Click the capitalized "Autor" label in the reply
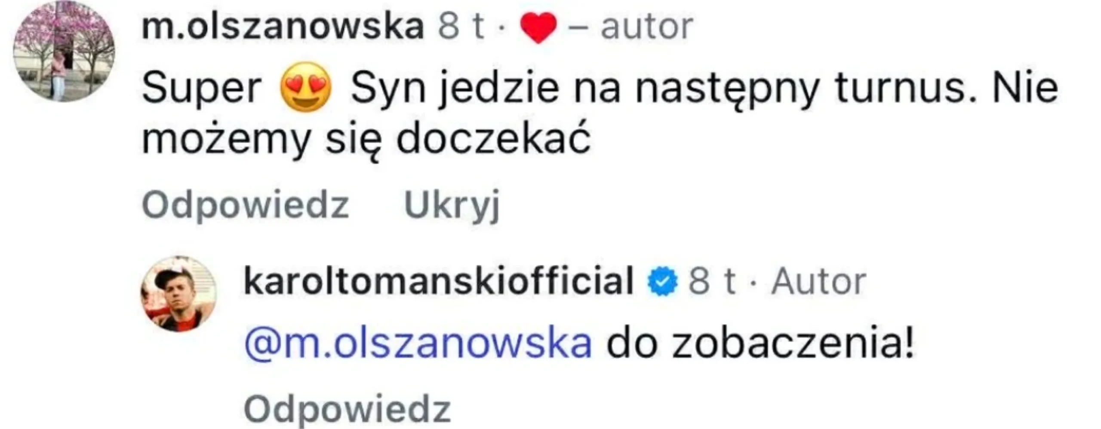Viewport: 1101px width, 429px height. tap(818, 282)
